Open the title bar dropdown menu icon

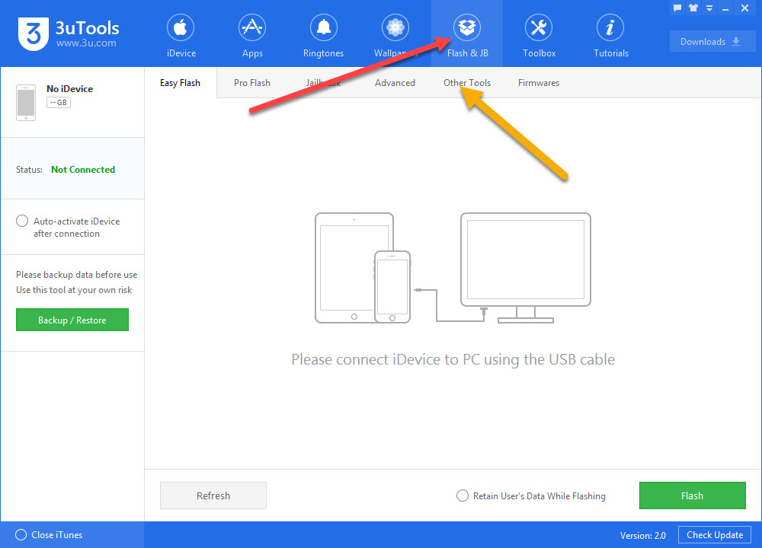point(709,8)
